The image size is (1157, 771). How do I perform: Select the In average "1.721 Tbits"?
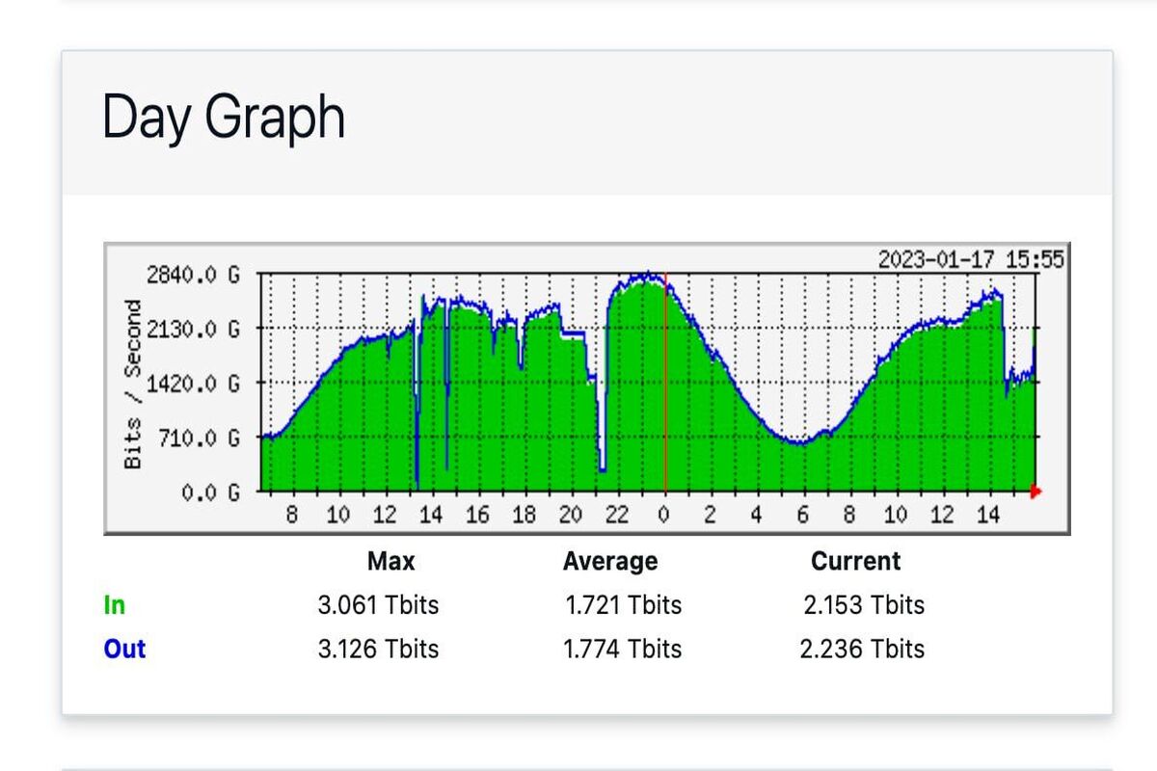click(x=623, y=605)
